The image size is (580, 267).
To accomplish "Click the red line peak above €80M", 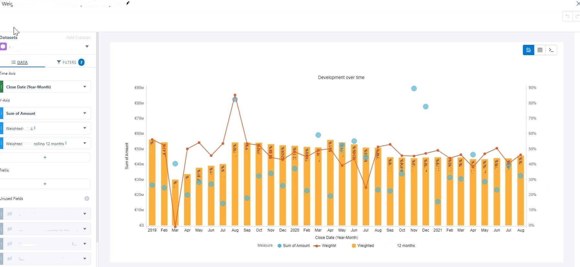I will pos(235,95).
